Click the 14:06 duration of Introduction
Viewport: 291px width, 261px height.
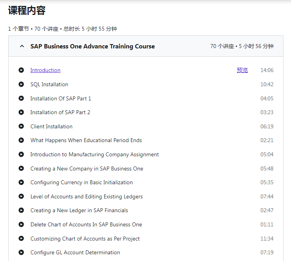coord(267,70)
